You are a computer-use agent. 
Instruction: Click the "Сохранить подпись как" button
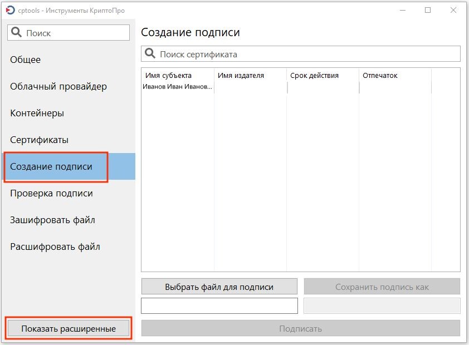click(382, 286)
